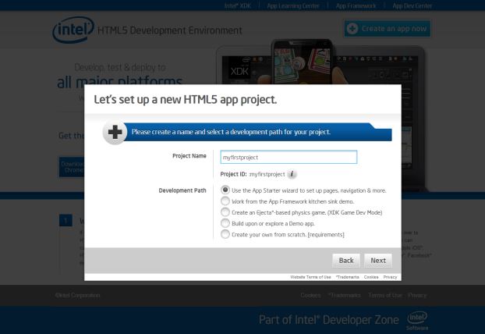Choose Create your own from scratch option
485x334 pixels.
pos(225,234)
